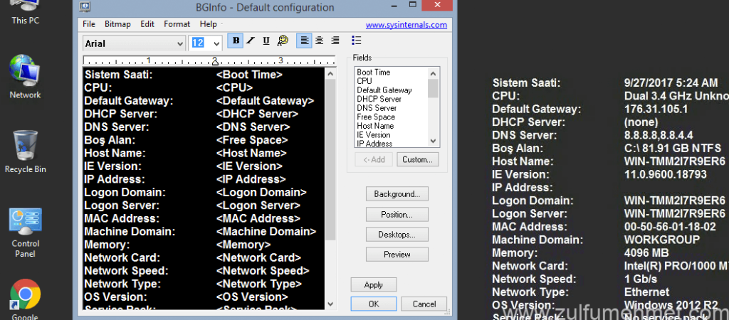Open the Bitmap menu

click(x=117, y=24)
